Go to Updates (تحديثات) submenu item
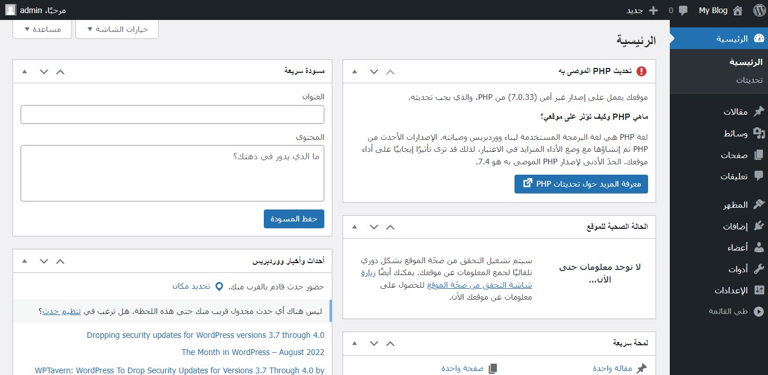The height and width of the screenshot is (375, 768). (x=749, y=80)
